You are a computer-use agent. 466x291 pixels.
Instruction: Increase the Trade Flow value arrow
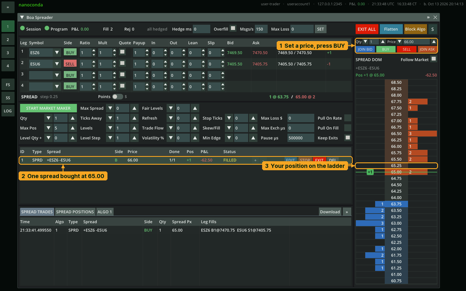195,128
